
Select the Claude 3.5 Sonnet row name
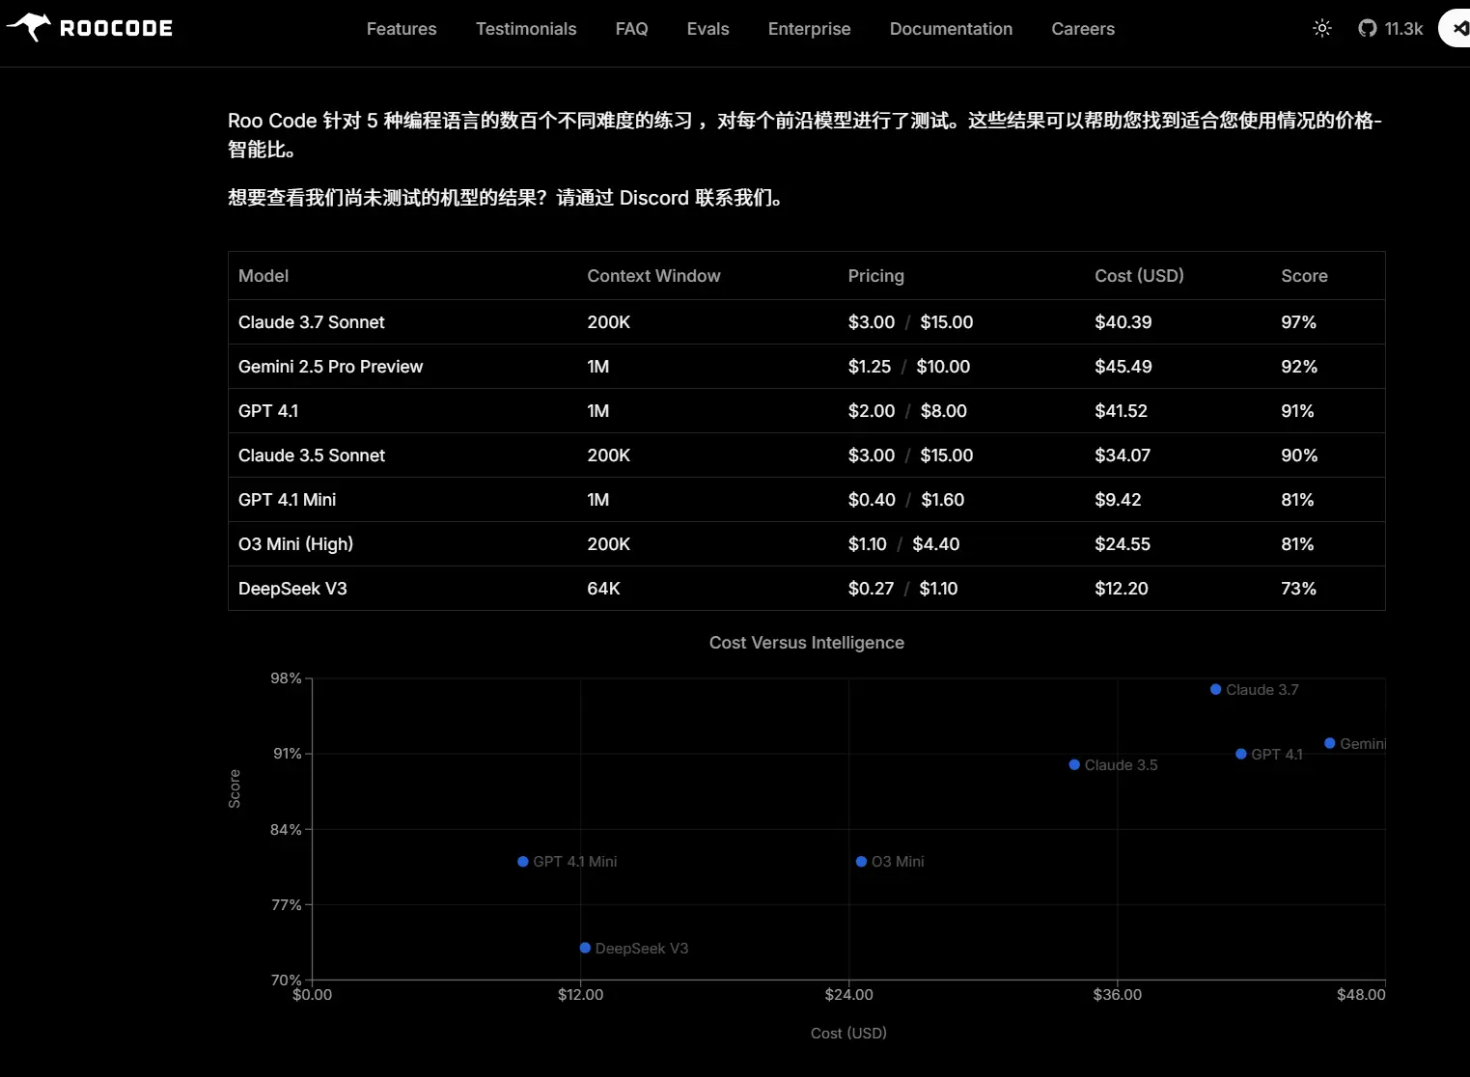pos(312,456)
